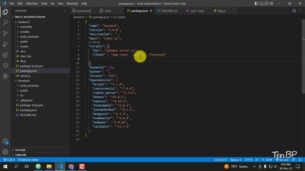
Task: Click the Ln 9, Col 5 indicator
Action: (x=221, y=160)
